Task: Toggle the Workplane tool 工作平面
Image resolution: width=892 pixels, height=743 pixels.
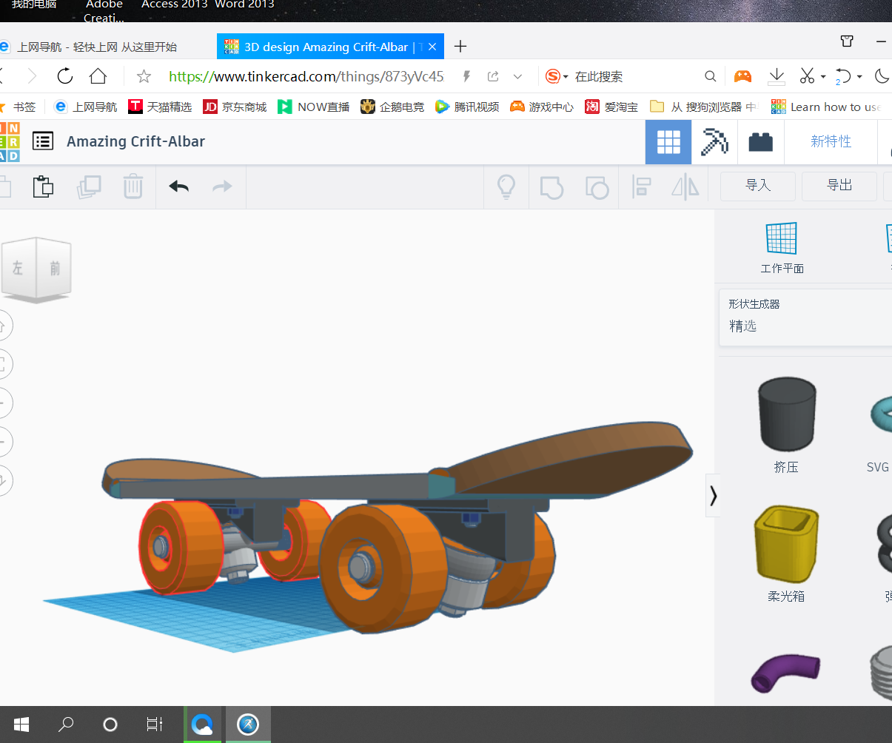Action: (782, 246)
